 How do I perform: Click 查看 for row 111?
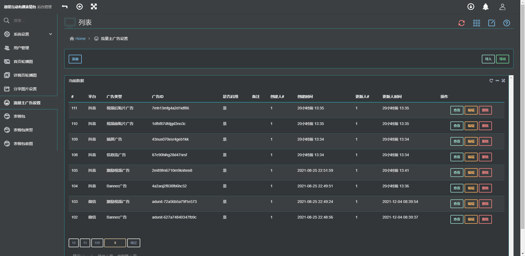pos(457,110)
